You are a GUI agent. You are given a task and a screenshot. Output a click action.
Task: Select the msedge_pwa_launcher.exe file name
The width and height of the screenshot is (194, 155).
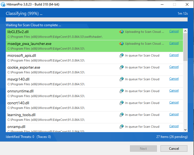[x=29, y=44]
